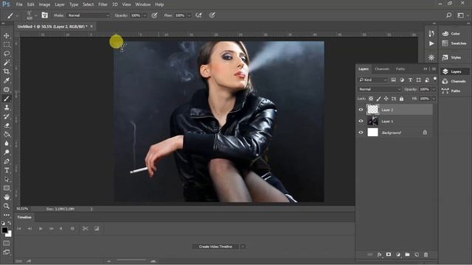This screenshot has width=472, height=265.
Task: Toggle pressure for opacity button
Action: click(x=154, y=15)
